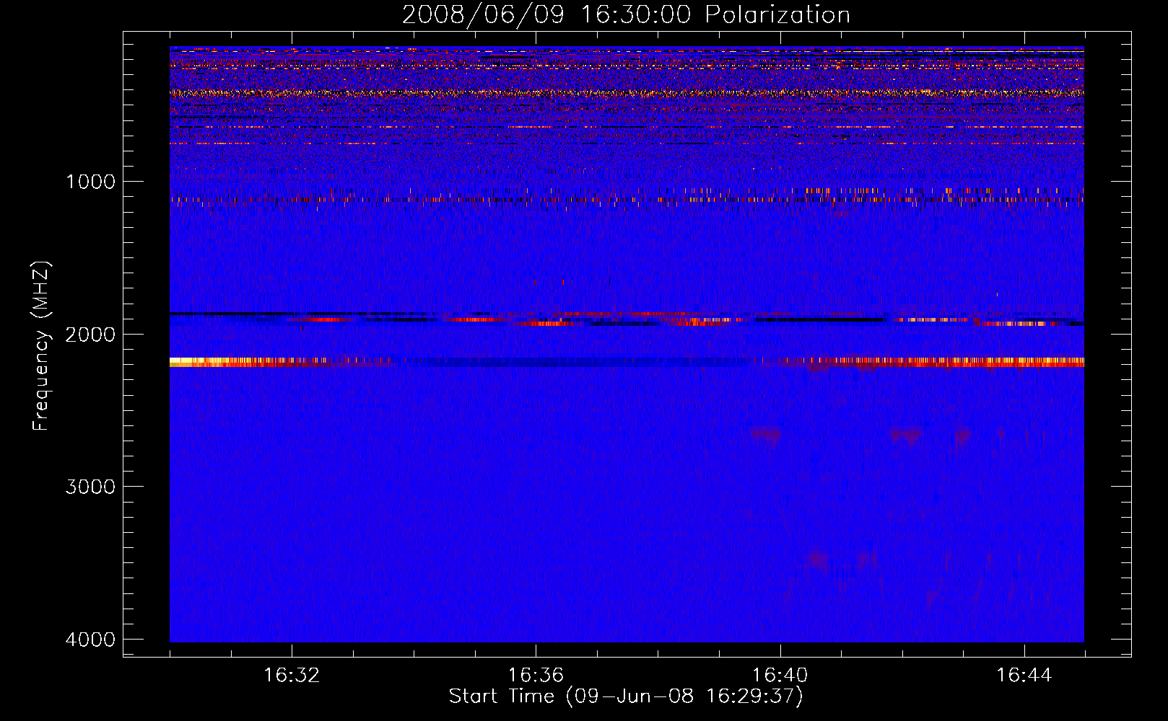Click the 1000 frequency tick label

point(90,181)
